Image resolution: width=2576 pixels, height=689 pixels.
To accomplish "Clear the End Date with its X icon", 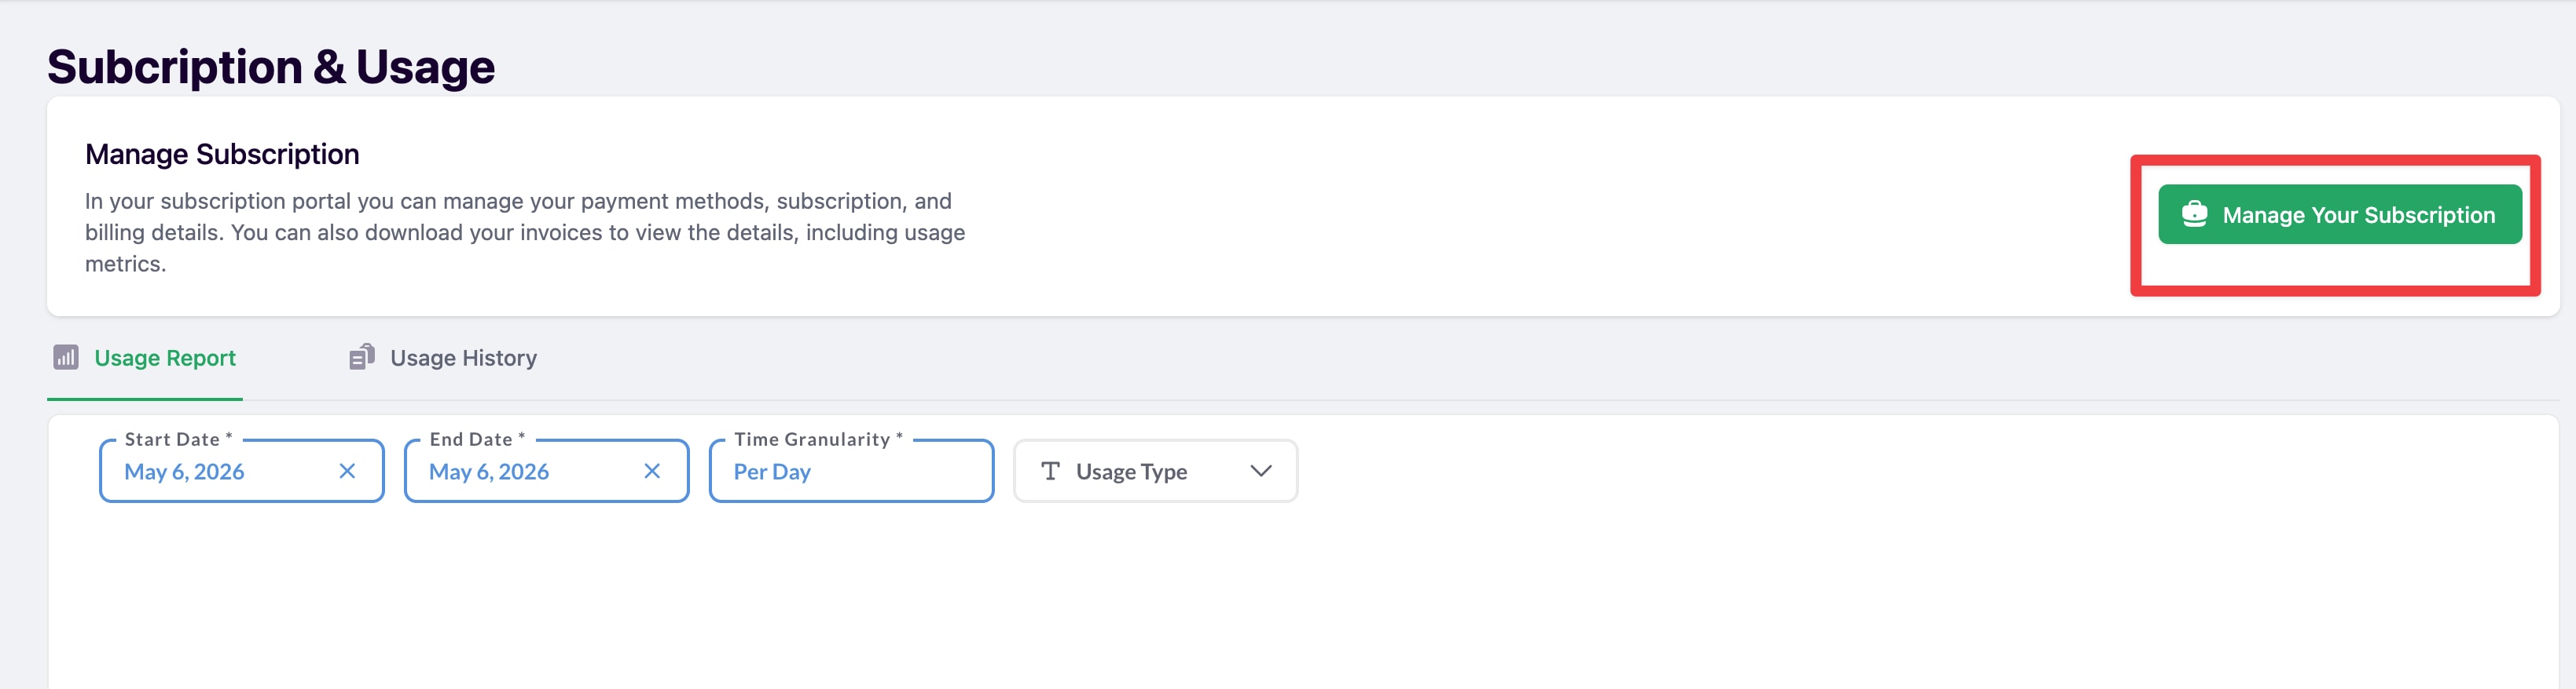I will point(652,472).
